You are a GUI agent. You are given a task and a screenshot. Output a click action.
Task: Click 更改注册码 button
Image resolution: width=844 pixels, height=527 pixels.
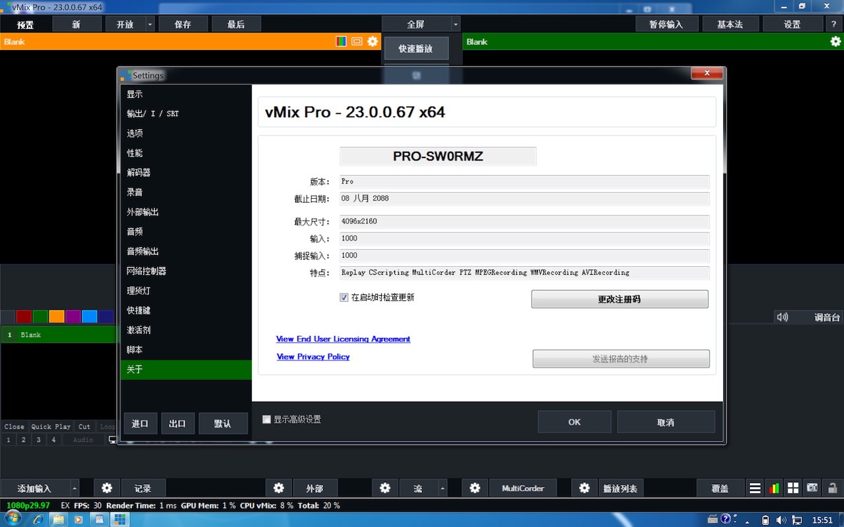(x=620, y=299)
